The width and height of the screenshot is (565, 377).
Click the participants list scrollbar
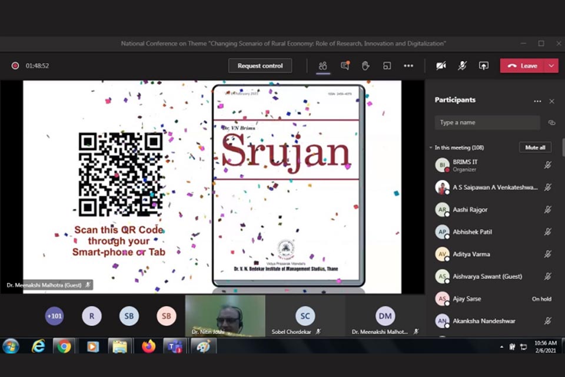(x=563, y=147)
